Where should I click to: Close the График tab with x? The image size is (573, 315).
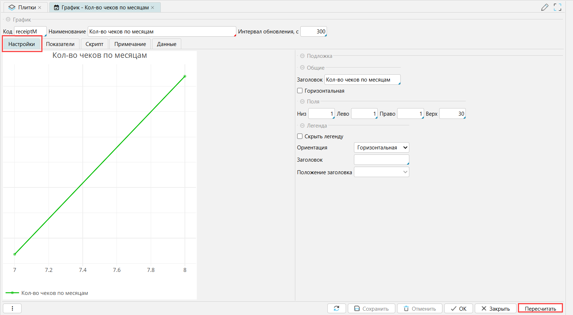[x=153, y=8]
